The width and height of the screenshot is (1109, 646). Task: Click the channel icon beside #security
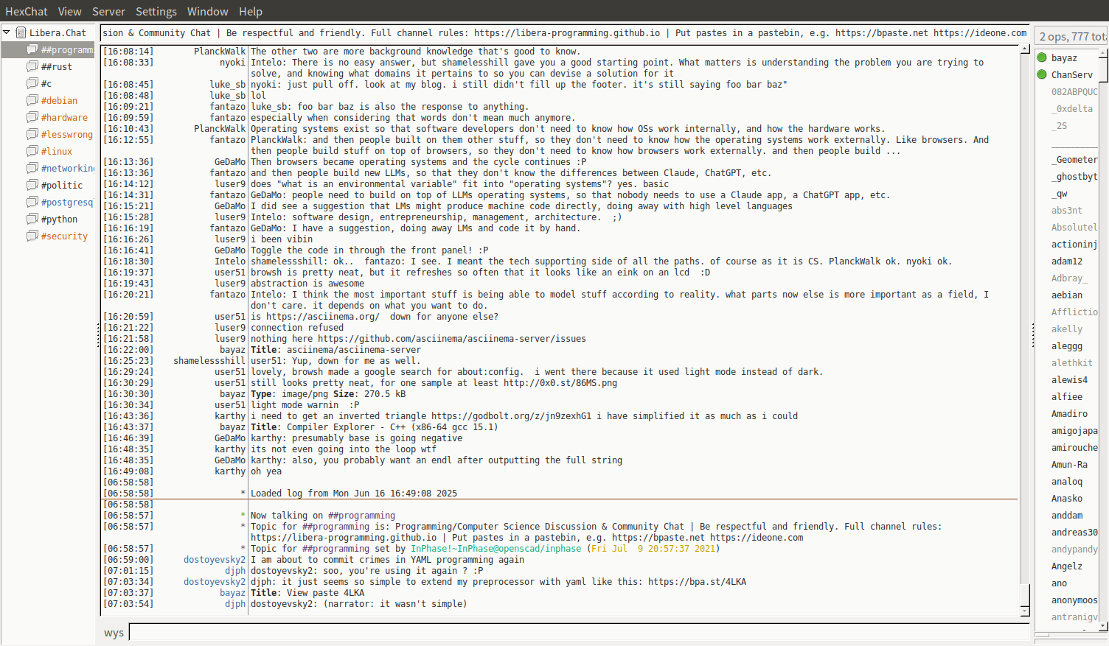pyautogui.click(x=32, y=236)
